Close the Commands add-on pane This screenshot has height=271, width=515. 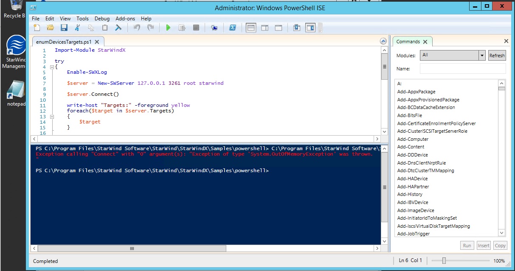tap(506, 41)
